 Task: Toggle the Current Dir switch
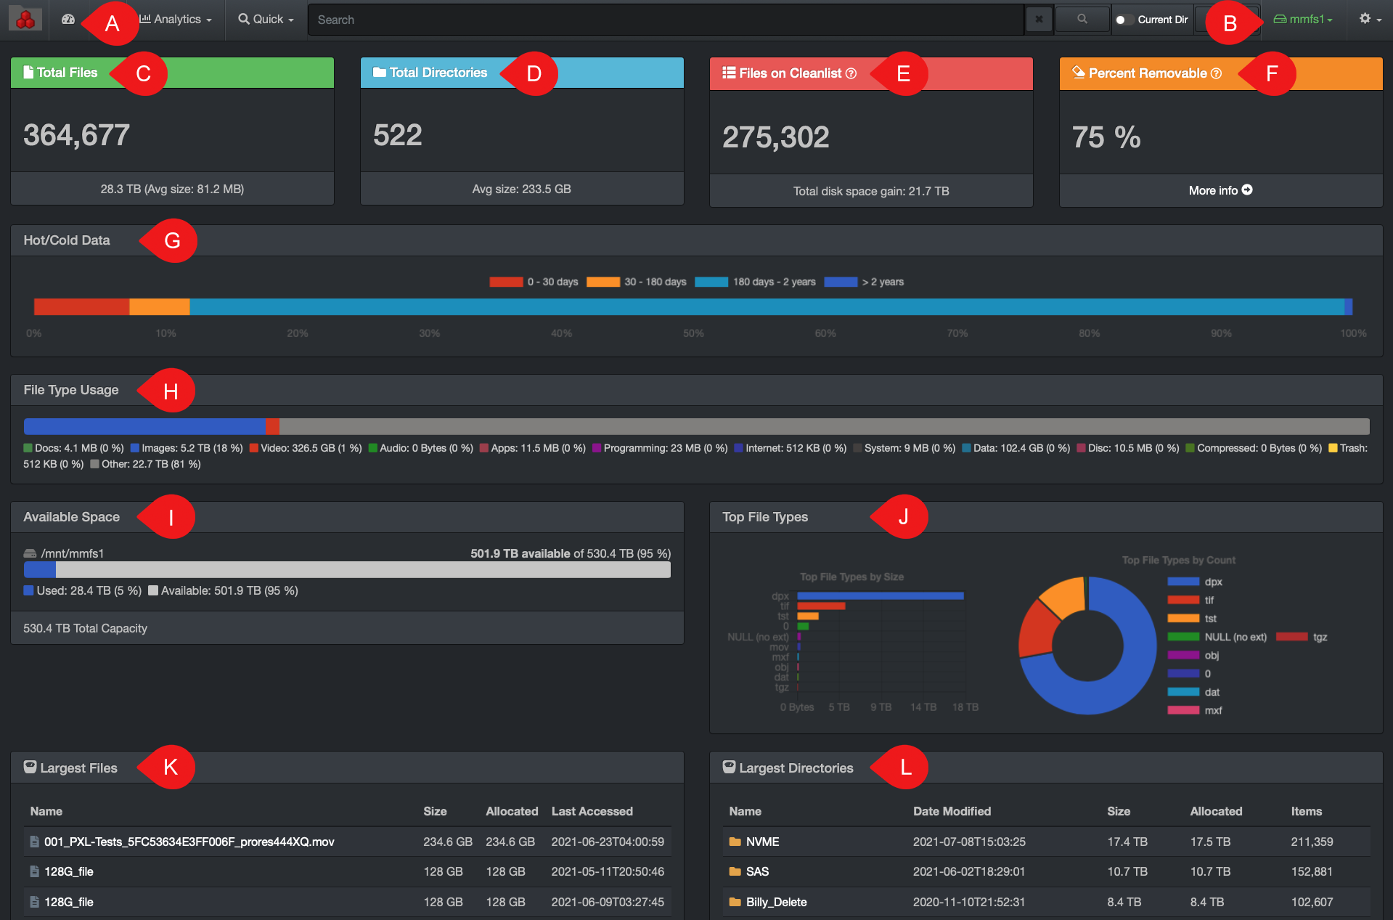point(1124,20)
